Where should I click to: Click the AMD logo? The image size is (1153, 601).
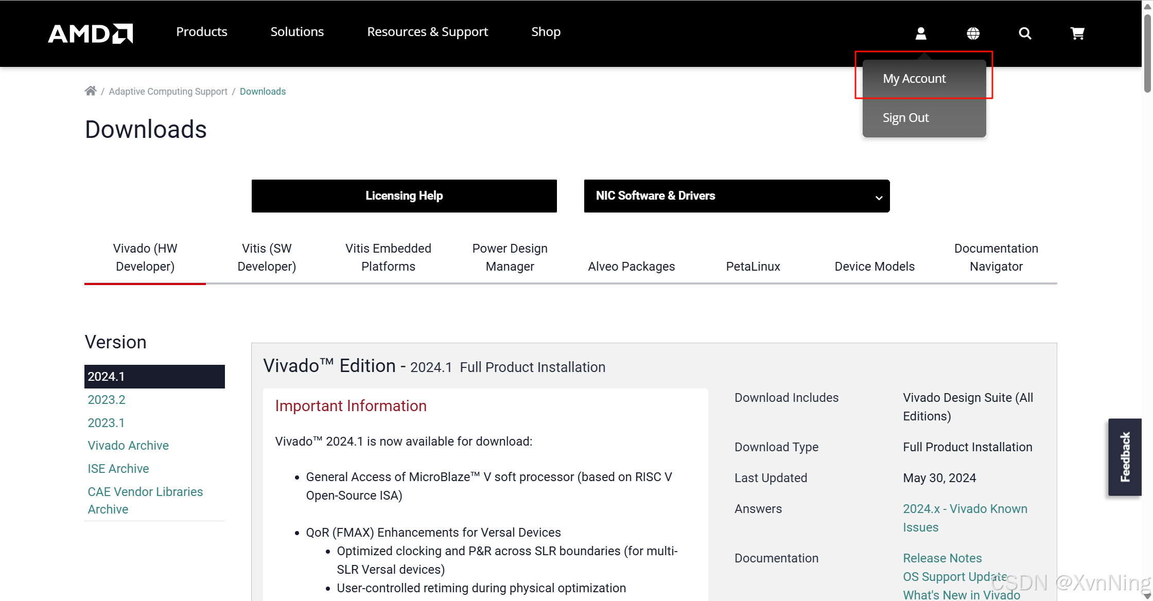tap(90, 33)
